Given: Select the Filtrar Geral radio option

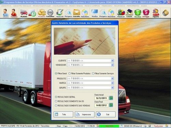Looking at the screenshot, I should [61, 73].
